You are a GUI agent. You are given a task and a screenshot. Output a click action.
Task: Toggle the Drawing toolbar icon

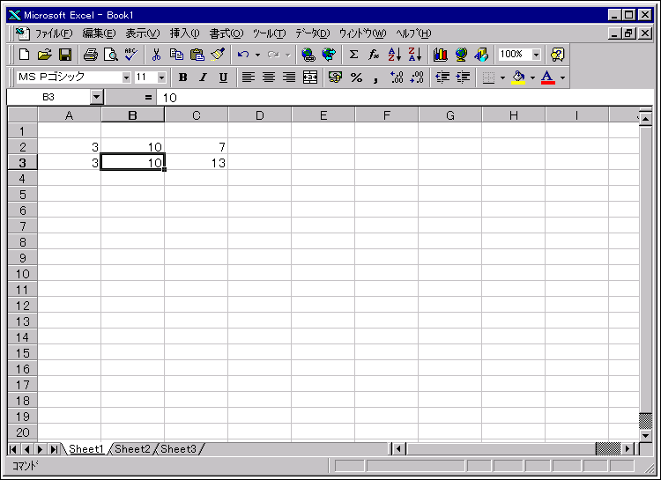[x=481, y=55]
